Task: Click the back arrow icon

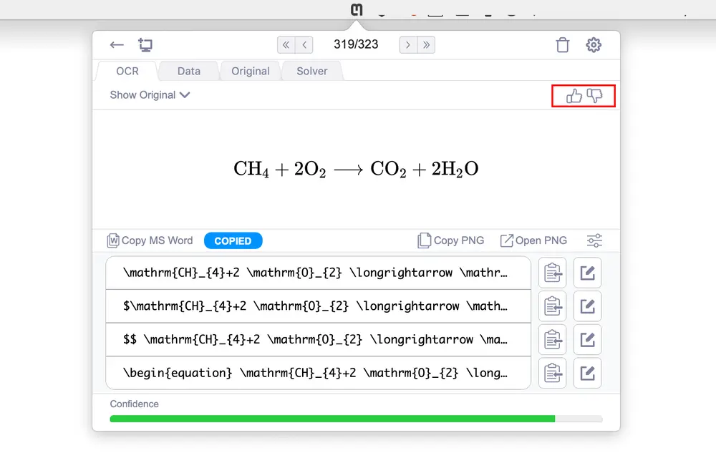Action: [117, 44]
